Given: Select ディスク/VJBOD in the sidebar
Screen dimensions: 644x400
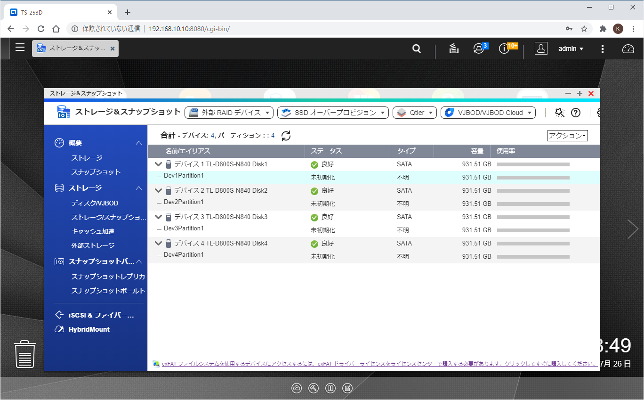Looking at the screenshot, I should coord(95,203).
